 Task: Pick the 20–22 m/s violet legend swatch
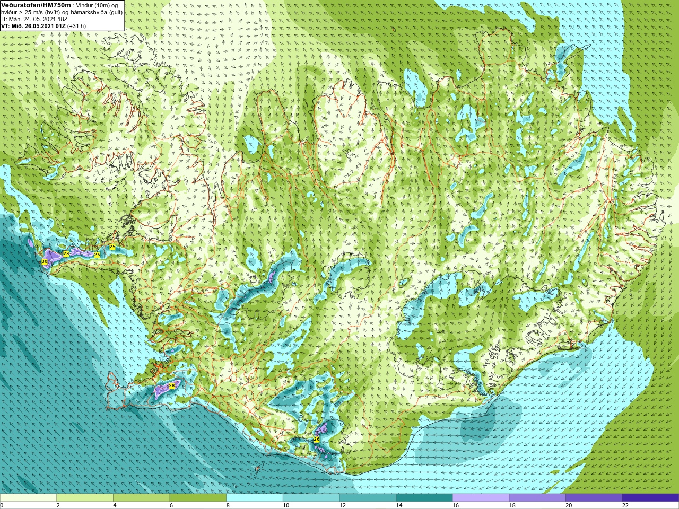tap(594, 498)
